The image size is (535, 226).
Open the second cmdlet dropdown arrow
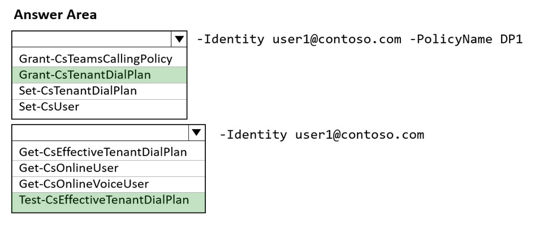pyautogui.click(x=197, y=132)
